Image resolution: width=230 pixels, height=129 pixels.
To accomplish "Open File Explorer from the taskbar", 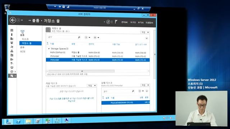I will [28, 121].
